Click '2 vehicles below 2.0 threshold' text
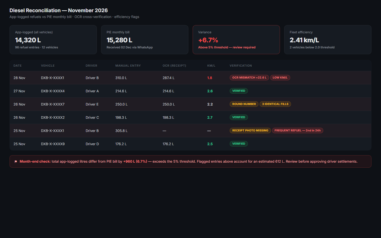Image resolution: width=381 pixels, height=238 pixels. 312,47
